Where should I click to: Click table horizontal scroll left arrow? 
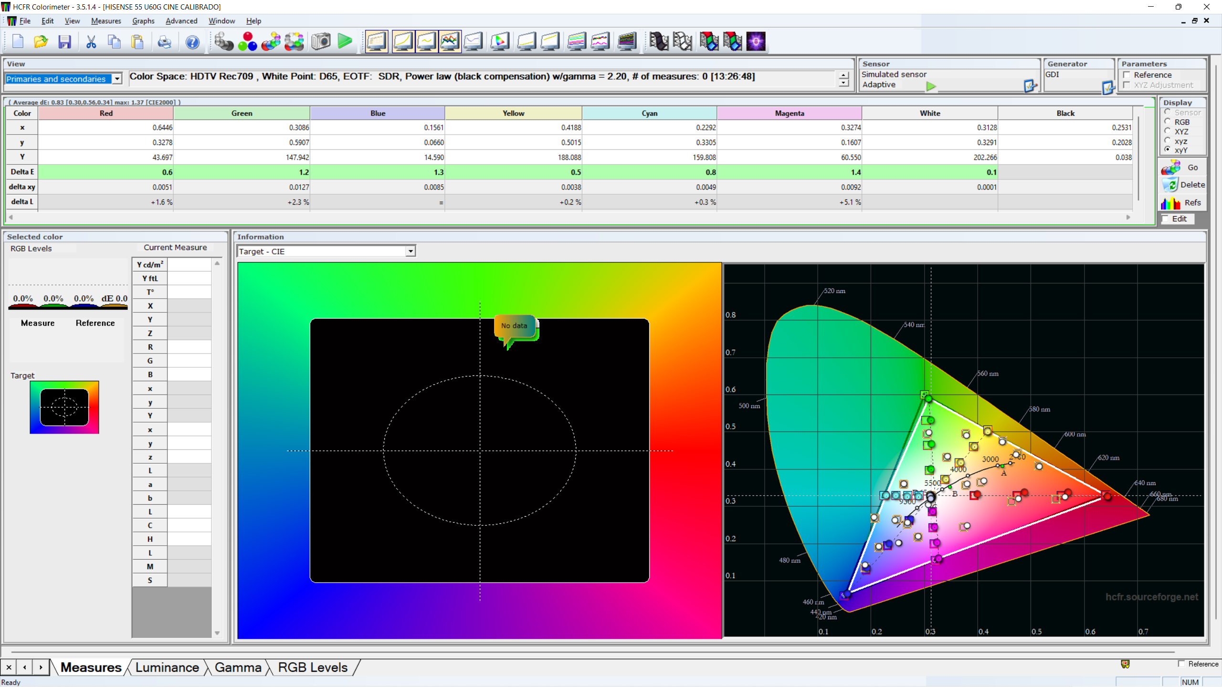(11, 217)
